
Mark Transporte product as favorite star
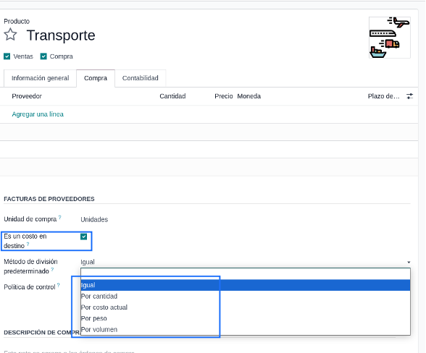(x=10, y=35)
